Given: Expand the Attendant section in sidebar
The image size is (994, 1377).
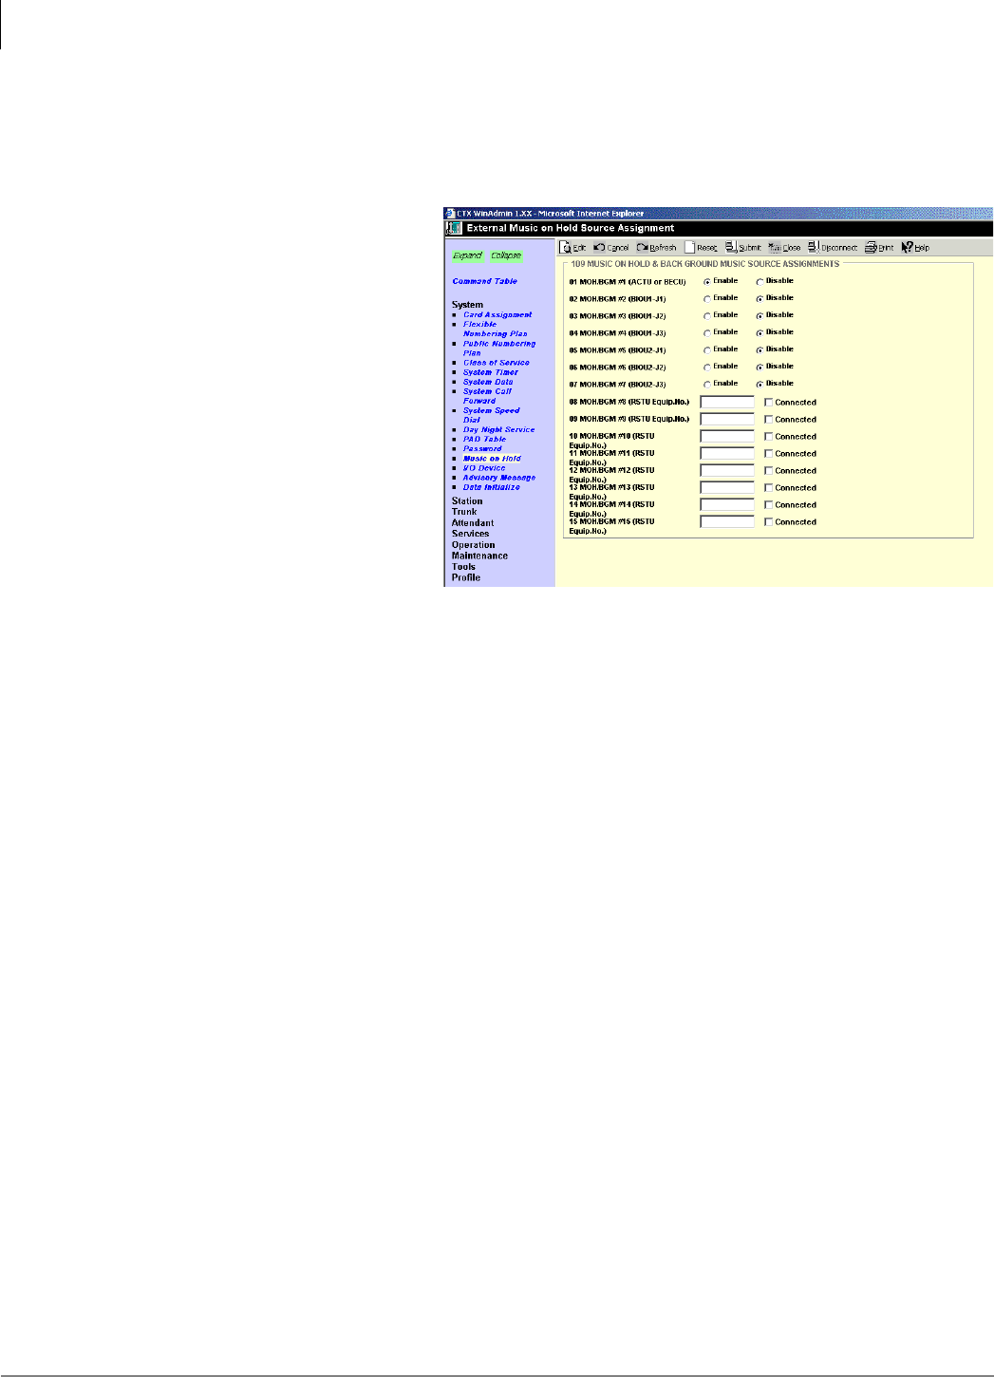Looking at the screenshot, I should coord(473,523).
